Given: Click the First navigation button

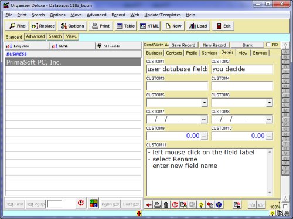Looking at the screenshot, I should 15,204.
